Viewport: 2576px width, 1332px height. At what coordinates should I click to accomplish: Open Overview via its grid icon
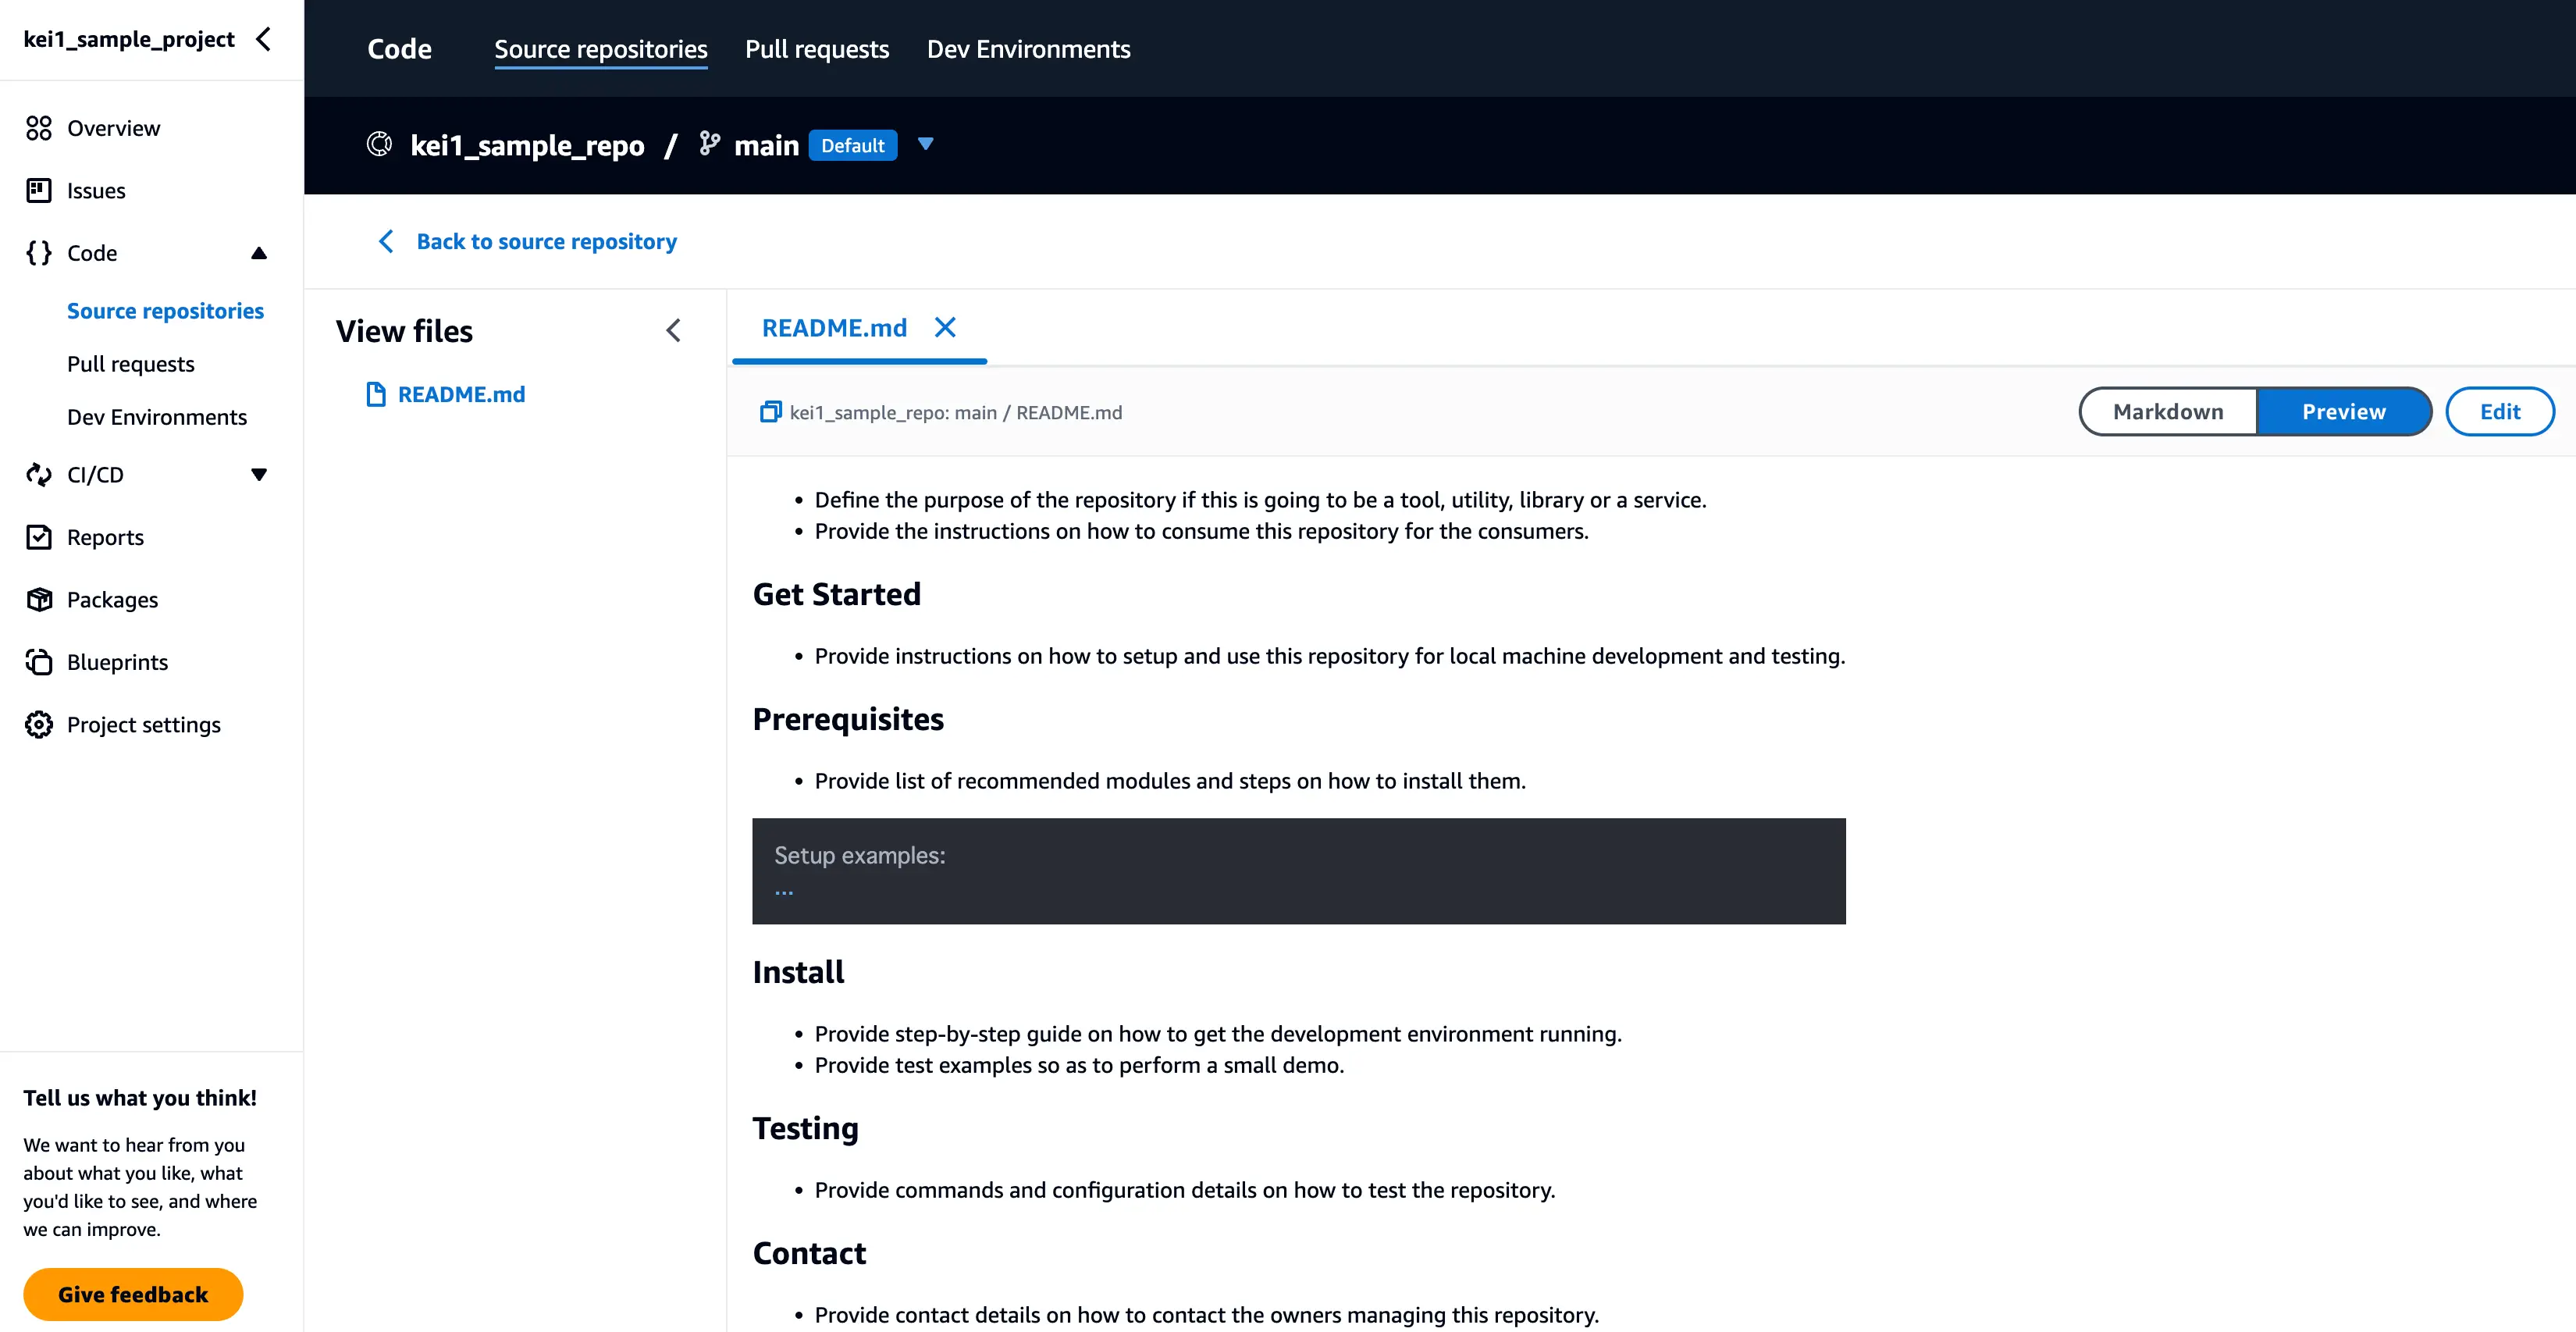[x=39, y=128]
